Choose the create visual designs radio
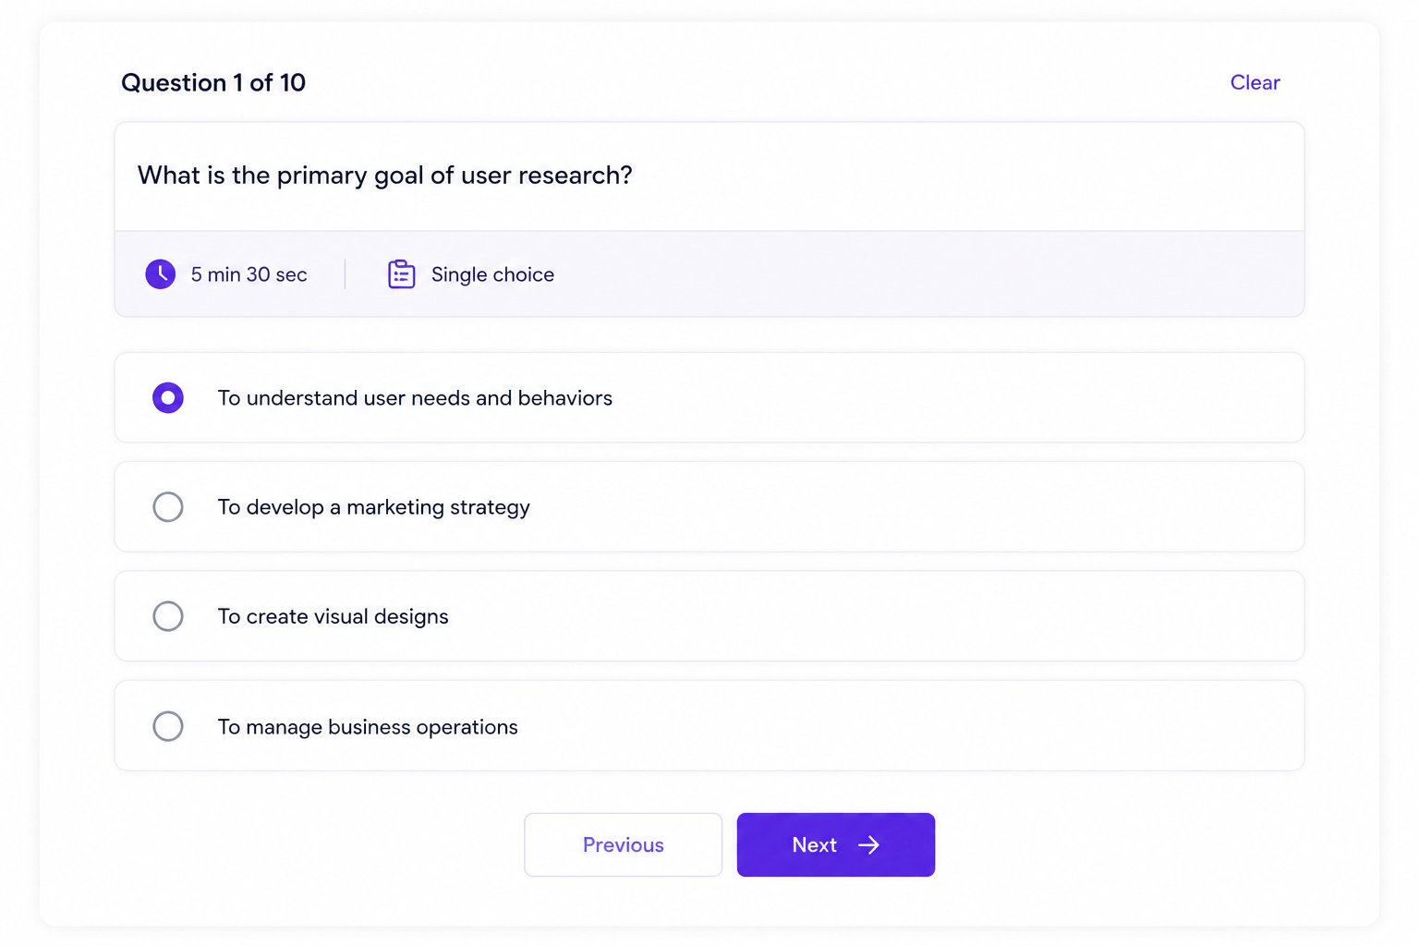Image resolution: width=1419 pixels, height=946 pixels. pyautogui.click(x=168, y=616)
